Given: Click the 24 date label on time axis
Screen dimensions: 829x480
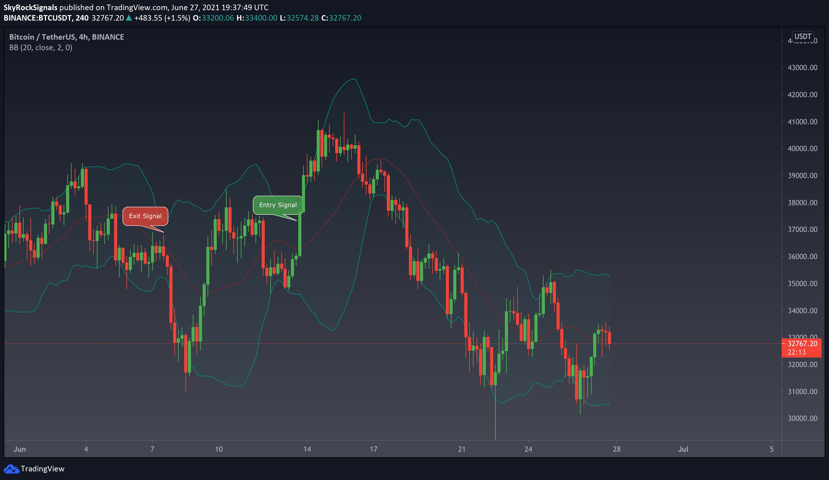Looking at the screenshot, I should click(x=528, y=449).
